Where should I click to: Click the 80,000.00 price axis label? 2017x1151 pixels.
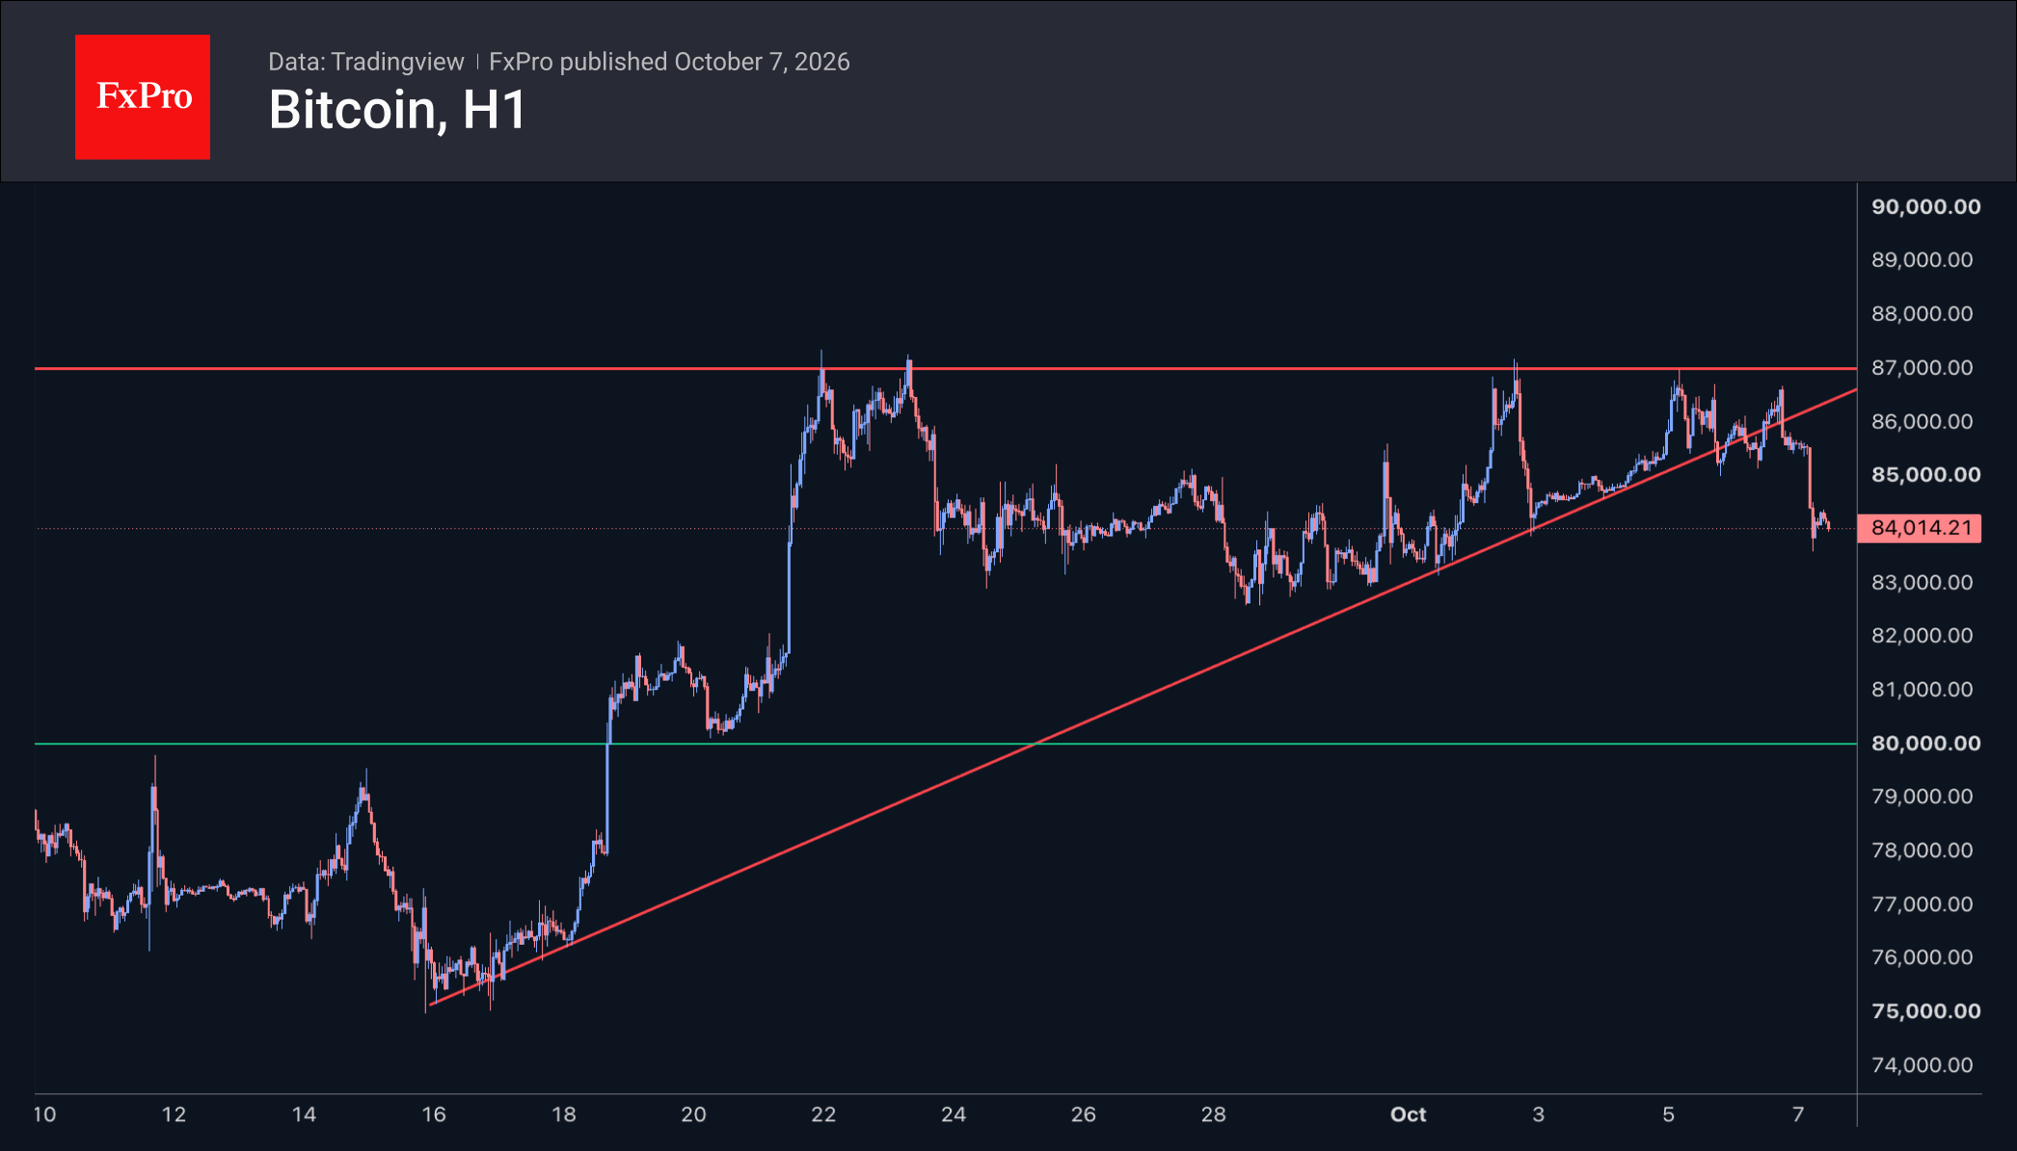pyautogui.click(x=1926, y=743)
